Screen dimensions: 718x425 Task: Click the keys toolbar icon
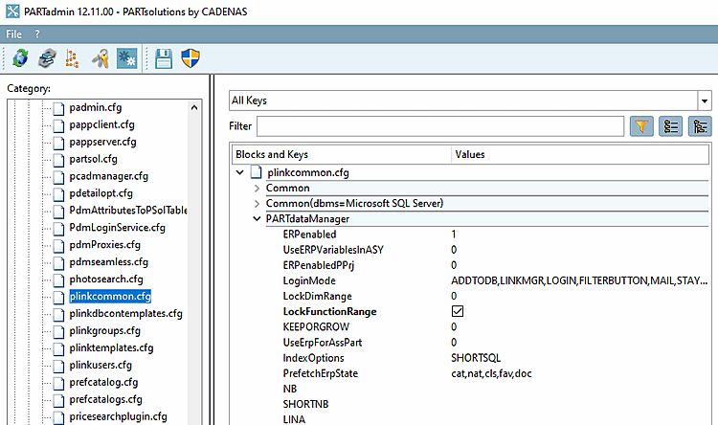click(100, 59)
